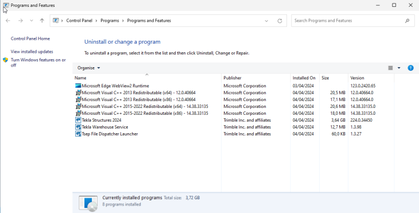
Task: Click the Microsoft Edge WebView2 Runtime icon
Action: coord(78,86)
